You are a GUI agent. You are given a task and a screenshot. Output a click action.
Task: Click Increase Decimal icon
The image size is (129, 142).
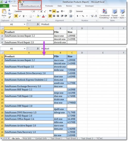click(x=92, y=16)
